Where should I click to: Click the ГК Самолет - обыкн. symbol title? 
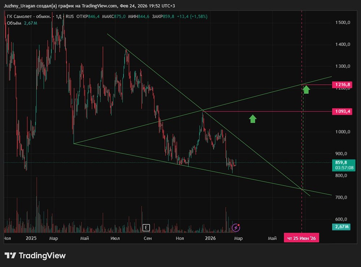[x=29, y=17]
